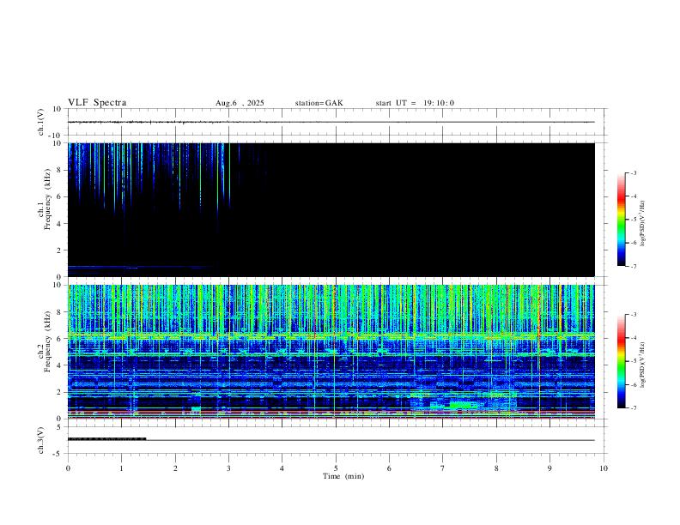
Task: Click the ch.1 color bar's log(PSD) label
Action: click(x=643, y=223)
